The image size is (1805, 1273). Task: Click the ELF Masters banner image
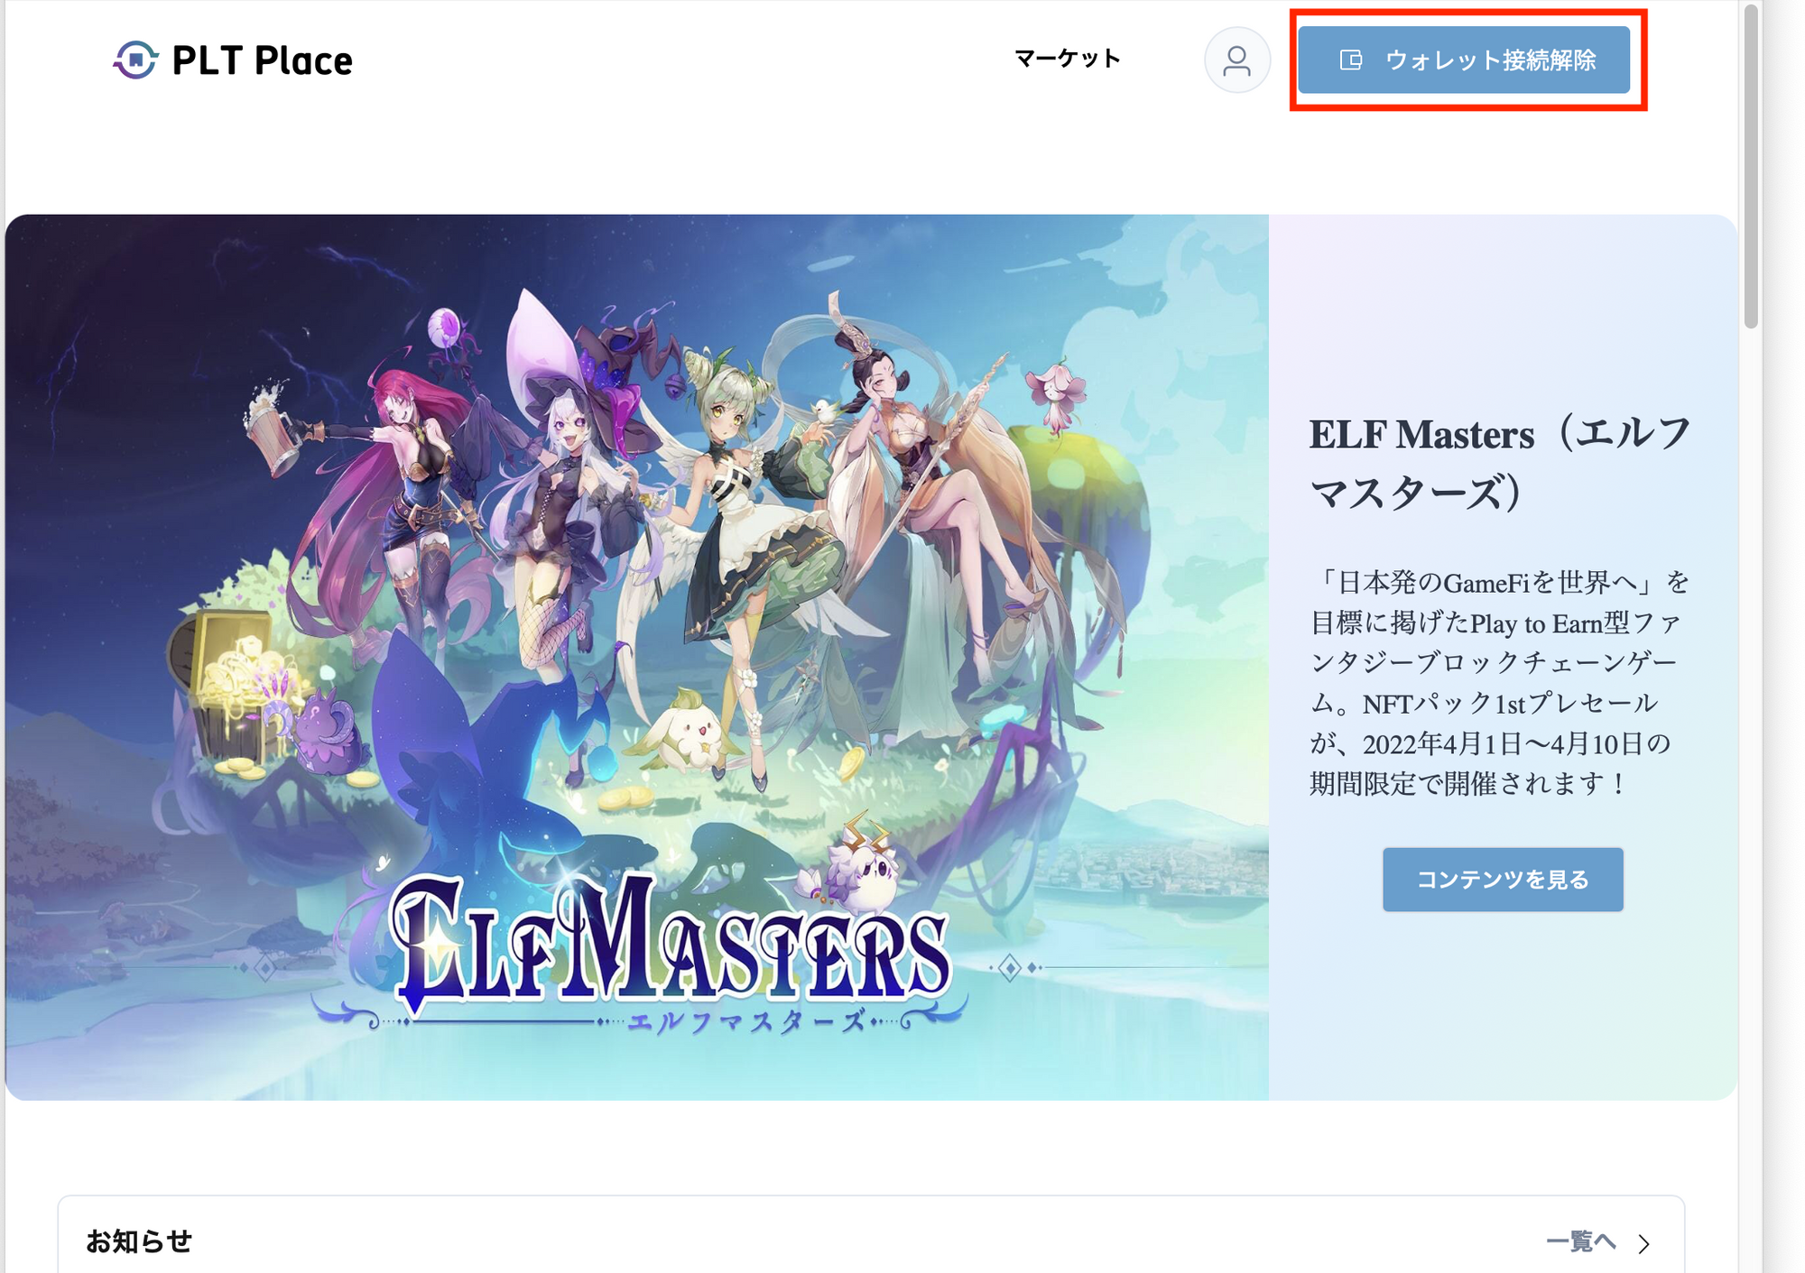tap(637, 657)
